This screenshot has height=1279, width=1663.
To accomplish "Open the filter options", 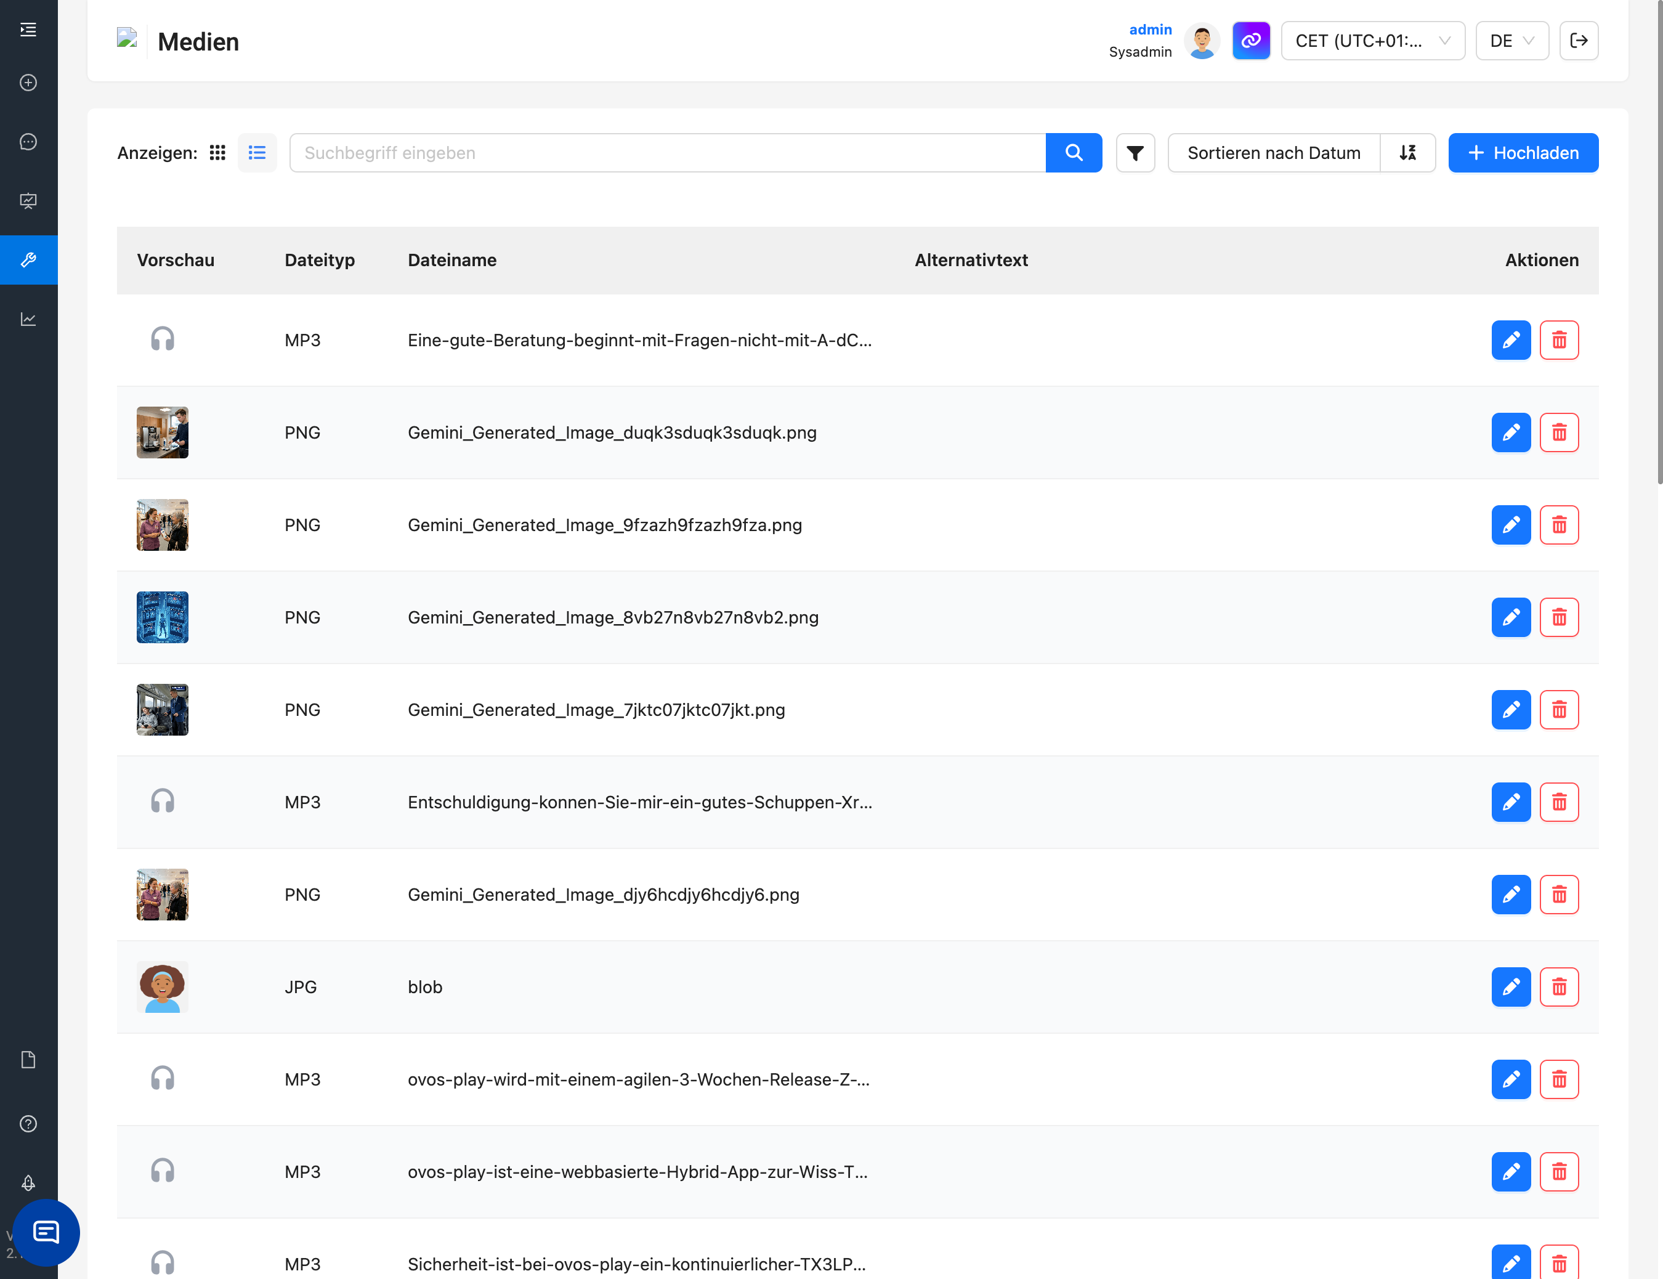I will pyautogui.click(x=1135, y=153).
